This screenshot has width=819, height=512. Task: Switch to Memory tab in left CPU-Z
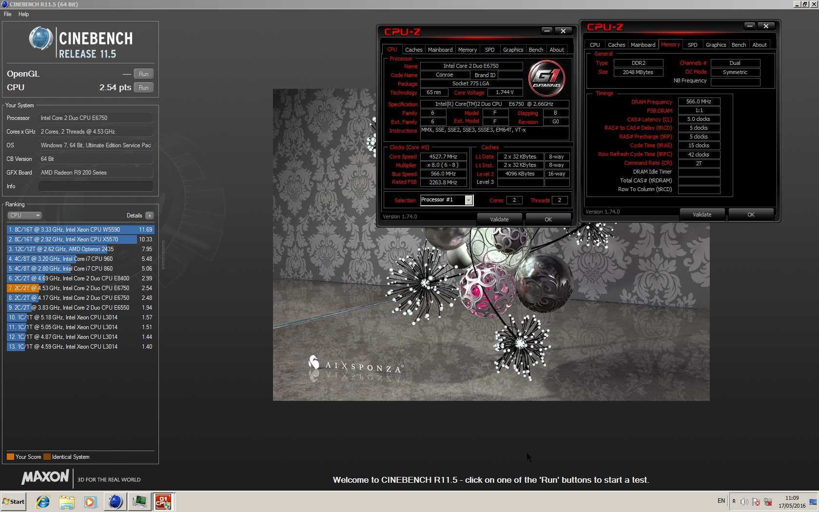(468, 50)
